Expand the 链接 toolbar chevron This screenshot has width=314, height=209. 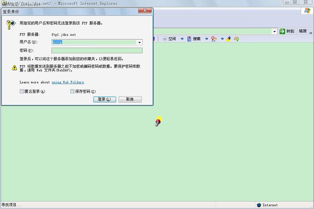click(311, 33)
